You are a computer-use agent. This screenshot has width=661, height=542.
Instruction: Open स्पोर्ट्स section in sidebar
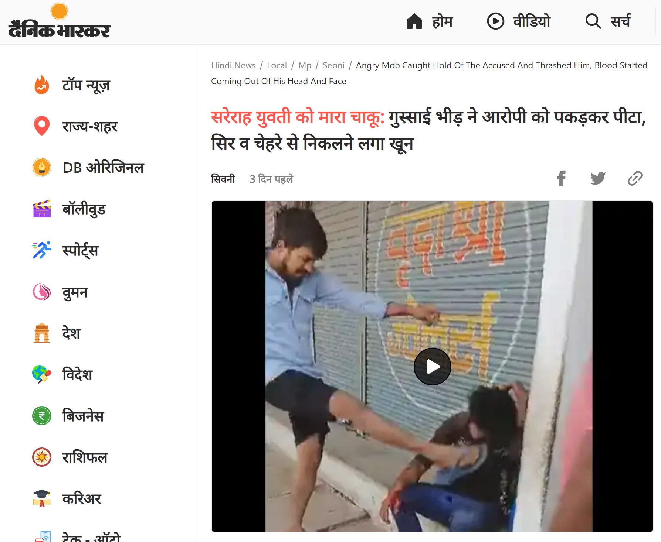click(x=80, y=250)
